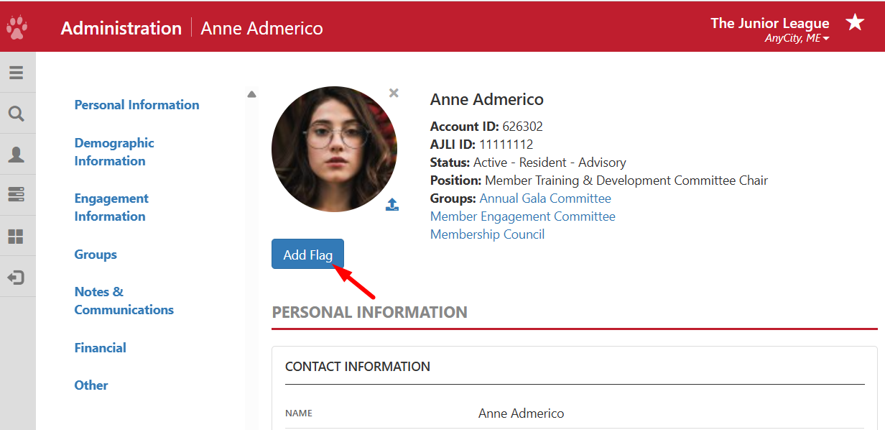Select Account ID 626302 text
This screenshot has height=430, width=885.
point(486,127)
